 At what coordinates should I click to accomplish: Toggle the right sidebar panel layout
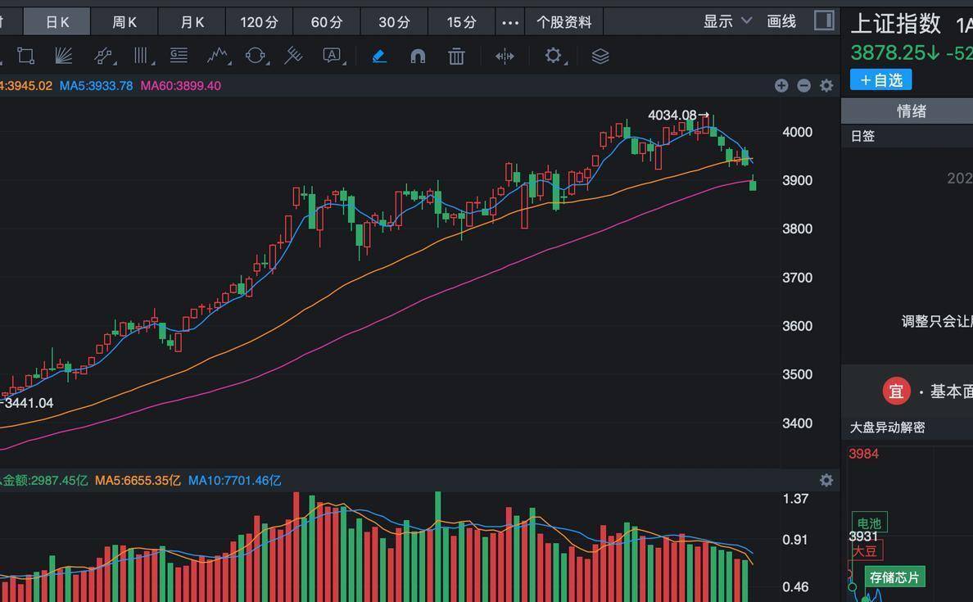(x=824, y=20)
